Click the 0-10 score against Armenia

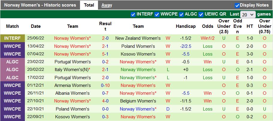tap(105, 85)
